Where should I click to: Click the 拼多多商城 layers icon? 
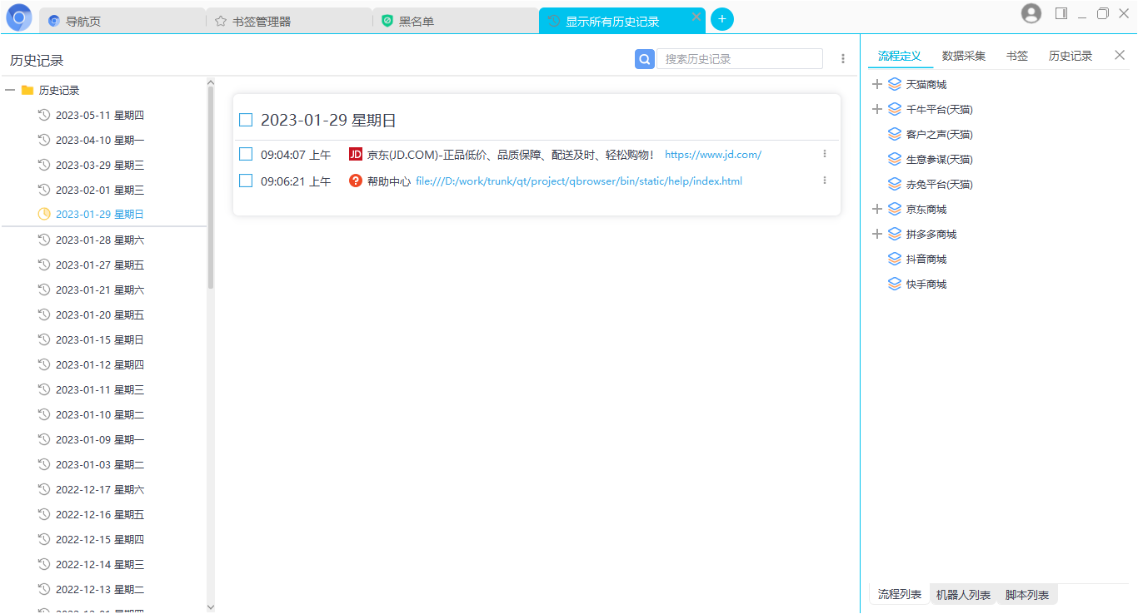(x=895, y=234)
